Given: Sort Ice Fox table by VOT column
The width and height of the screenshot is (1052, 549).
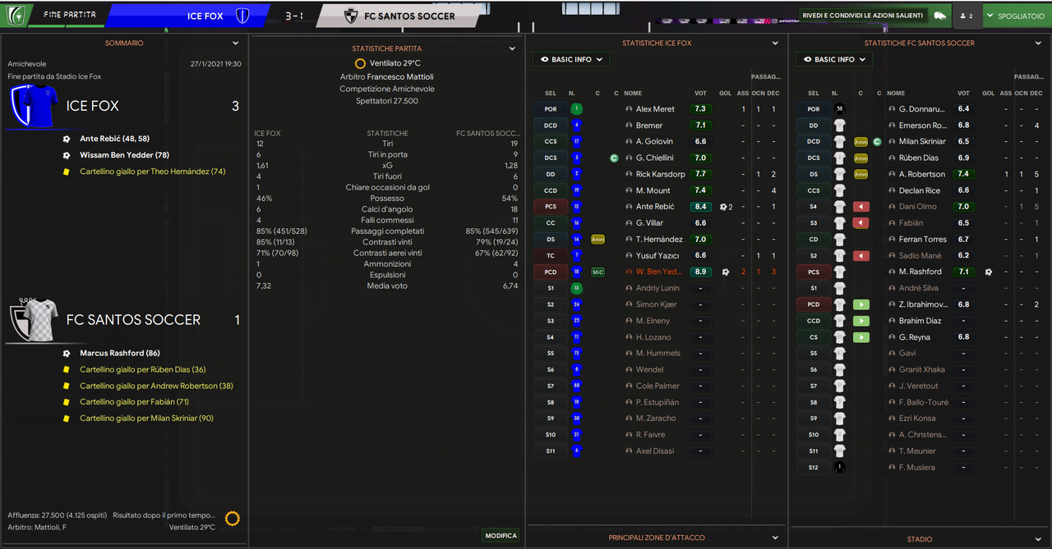Looking at the screenshot, I should pyautogui.click(x=701, y=93).
